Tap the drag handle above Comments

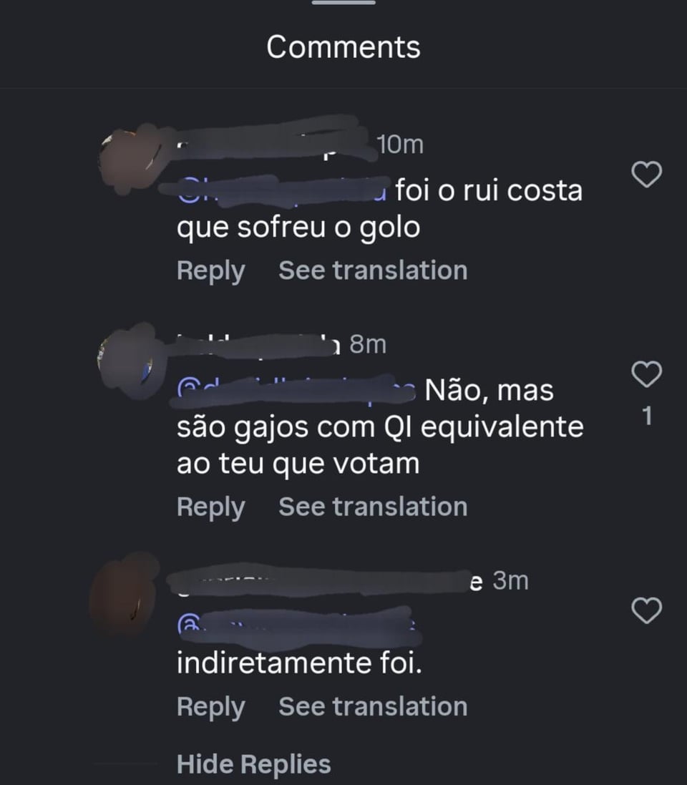[x=343, y=4]
